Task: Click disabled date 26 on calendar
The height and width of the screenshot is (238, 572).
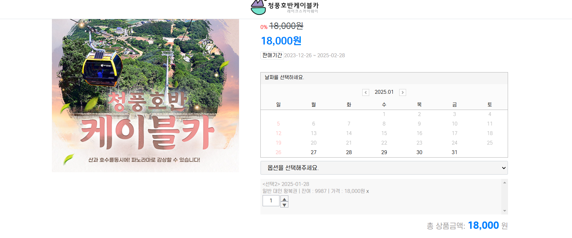Action: point(279,153)
